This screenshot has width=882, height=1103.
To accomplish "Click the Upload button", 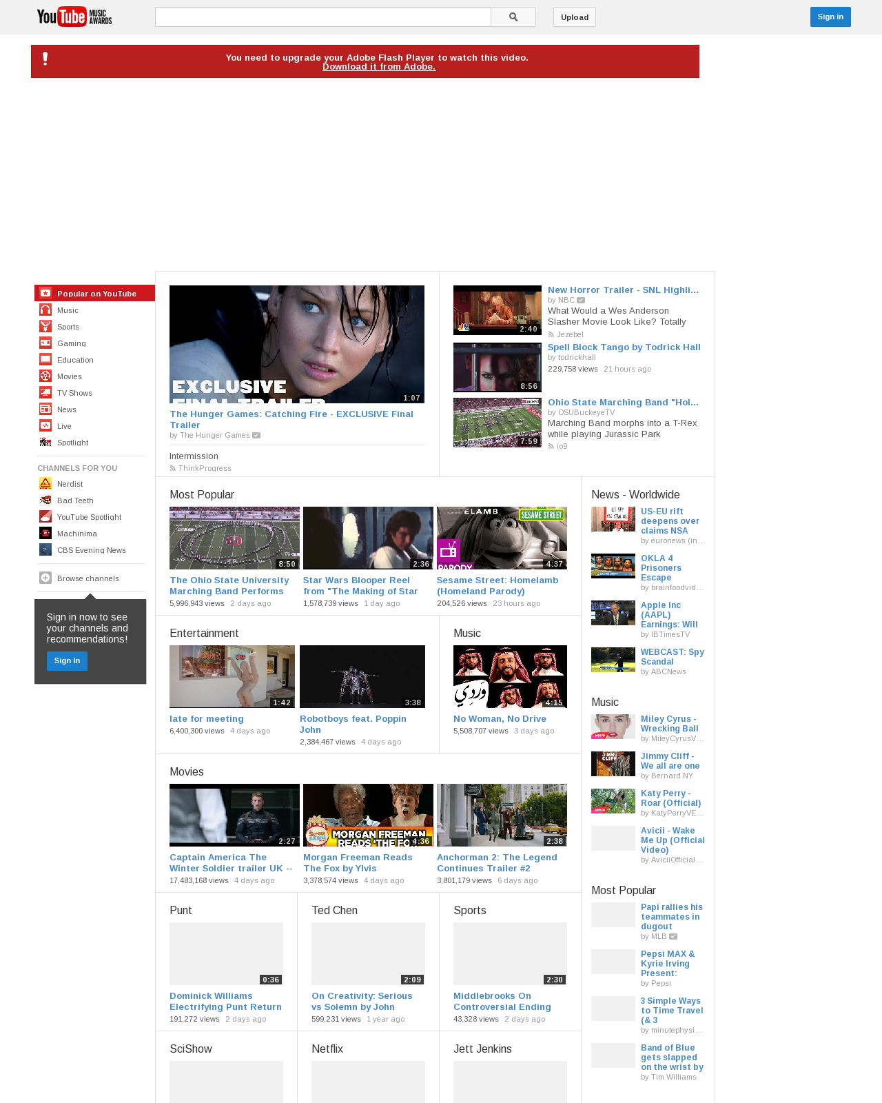I will click(x=575, y=17).
